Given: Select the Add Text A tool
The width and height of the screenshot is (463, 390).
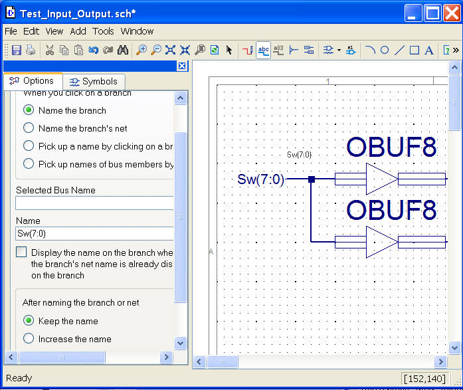Looking at the screenshot, I should click(429, 50).
